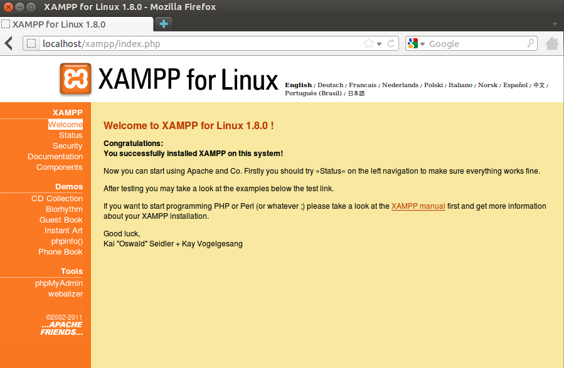Switch language to English
Screen dimensions: 564x368
(298, 85)
